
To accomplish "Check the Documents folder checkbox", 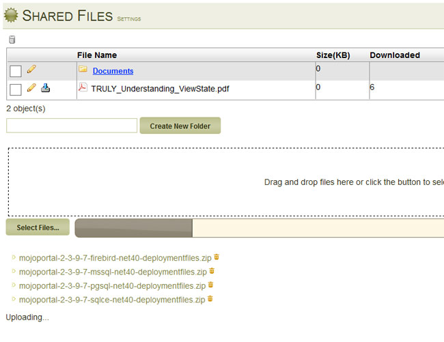I will pyautogui.click(x=16, y=71).
